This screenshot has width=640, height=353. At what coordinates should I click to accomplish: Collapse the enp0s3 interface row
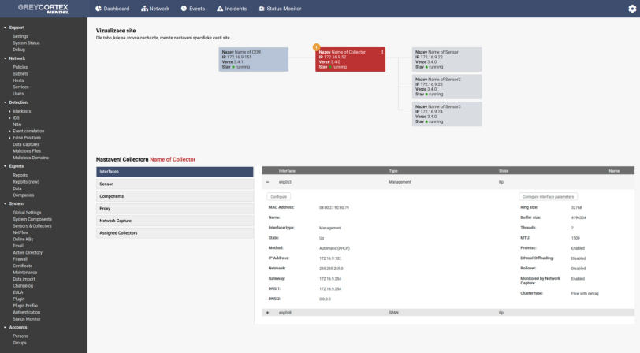click(x=268, y=183)
